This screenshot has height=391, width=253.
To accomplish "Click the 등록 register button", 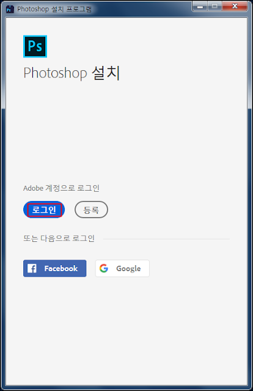I will [91, 210].
